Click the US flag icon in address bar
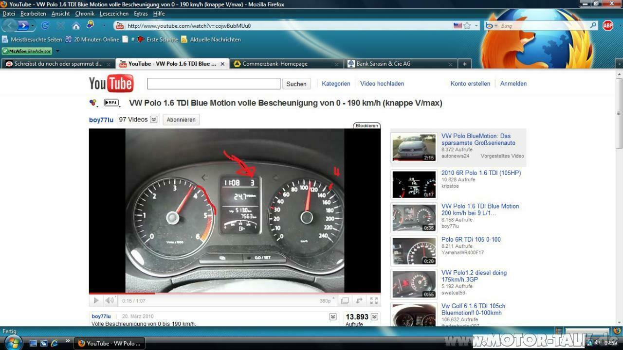 [458, 25]
